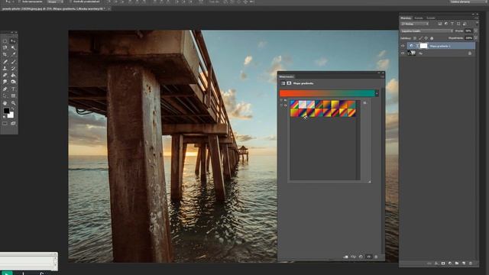
Task: Select the Pen tool
Action: 5,89
